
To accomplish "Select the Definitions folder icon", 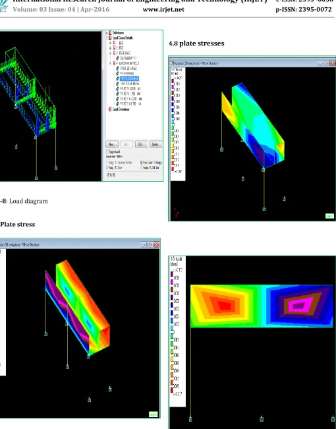I will click(110, 33).
